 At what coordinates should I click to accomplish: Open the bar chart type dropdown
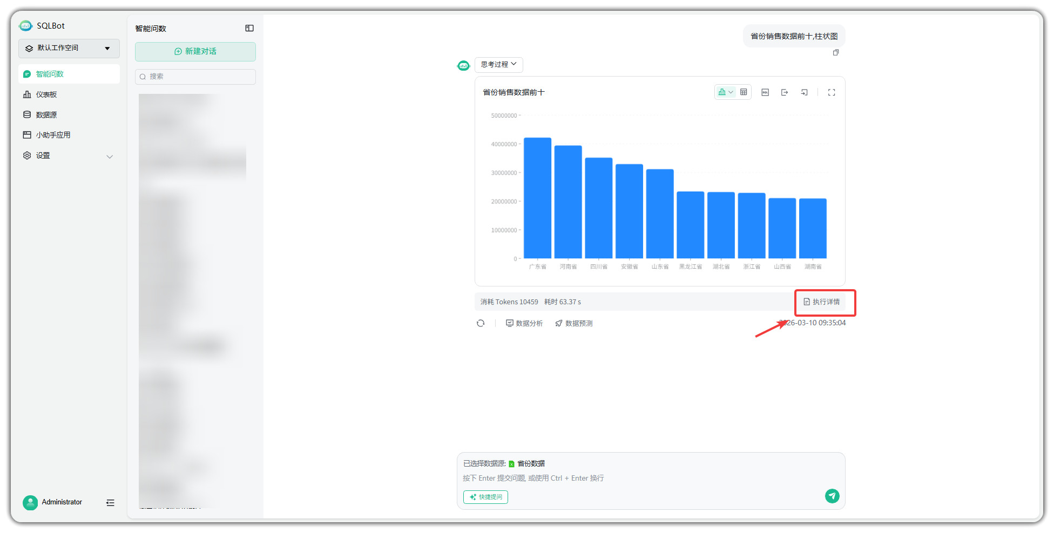coord(725,92)
